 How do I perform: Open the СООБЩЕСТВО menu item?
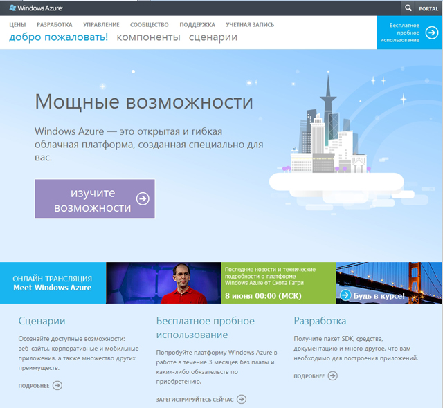click(150, 25)
